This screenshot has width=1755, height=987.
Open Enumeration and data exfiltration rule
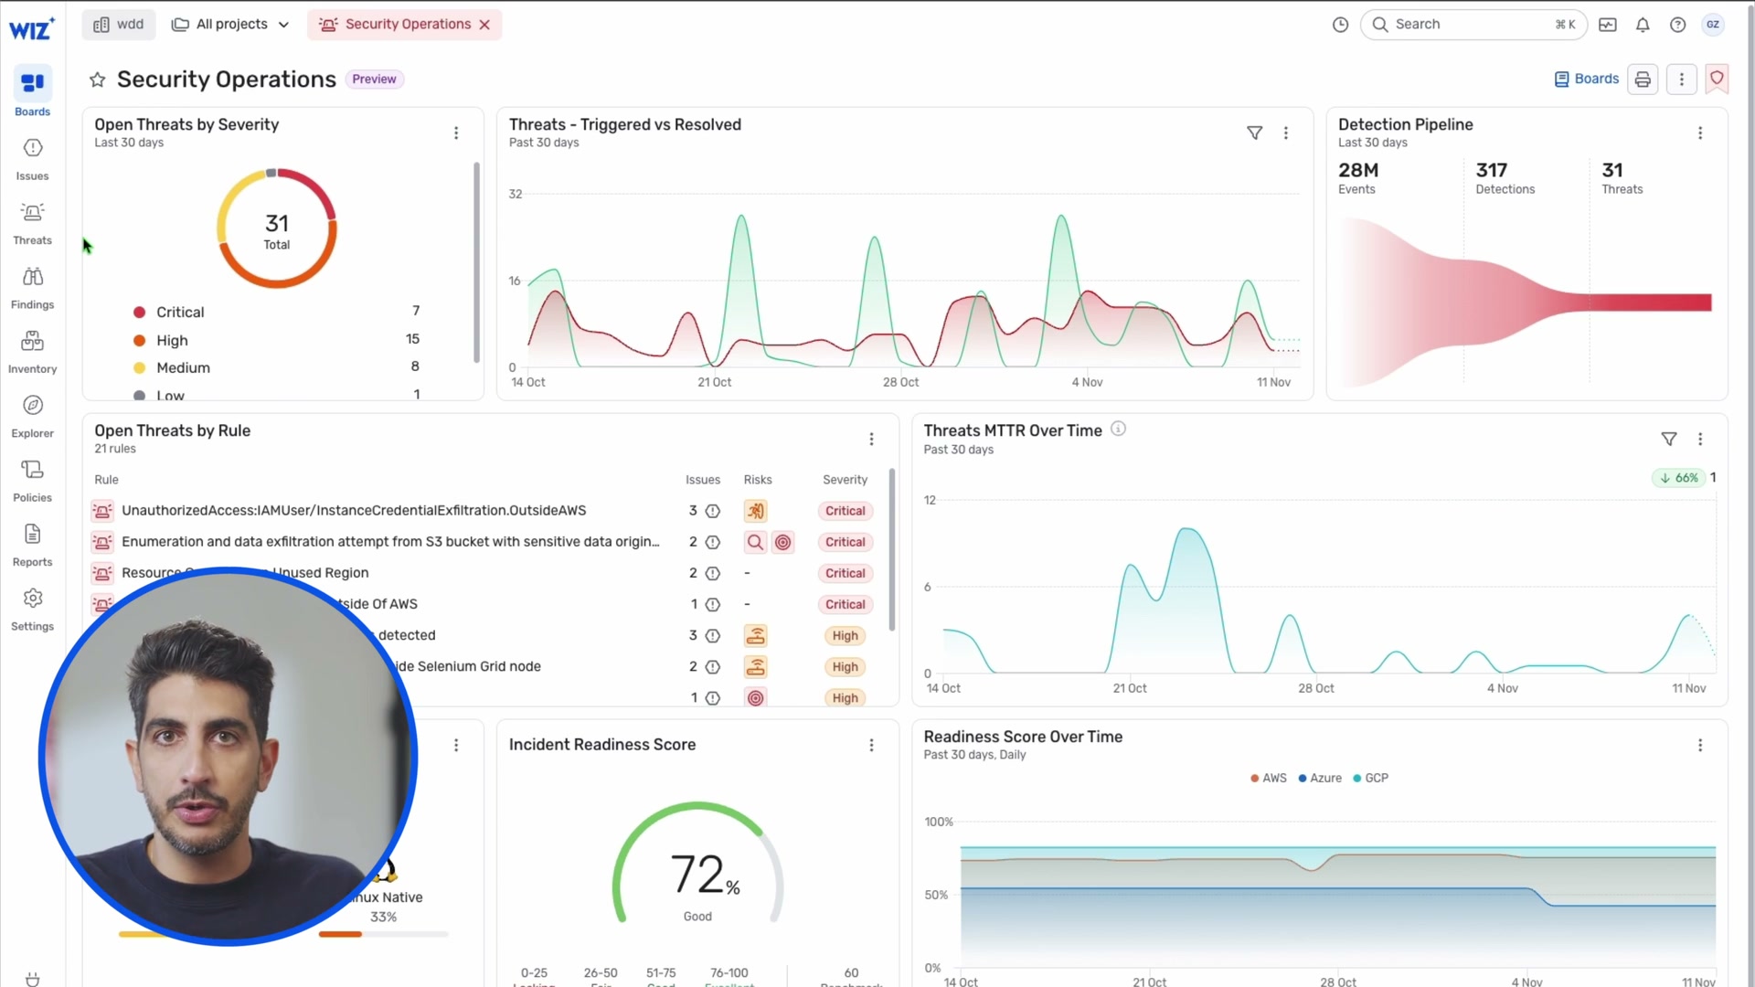click(x=390, y=542)
